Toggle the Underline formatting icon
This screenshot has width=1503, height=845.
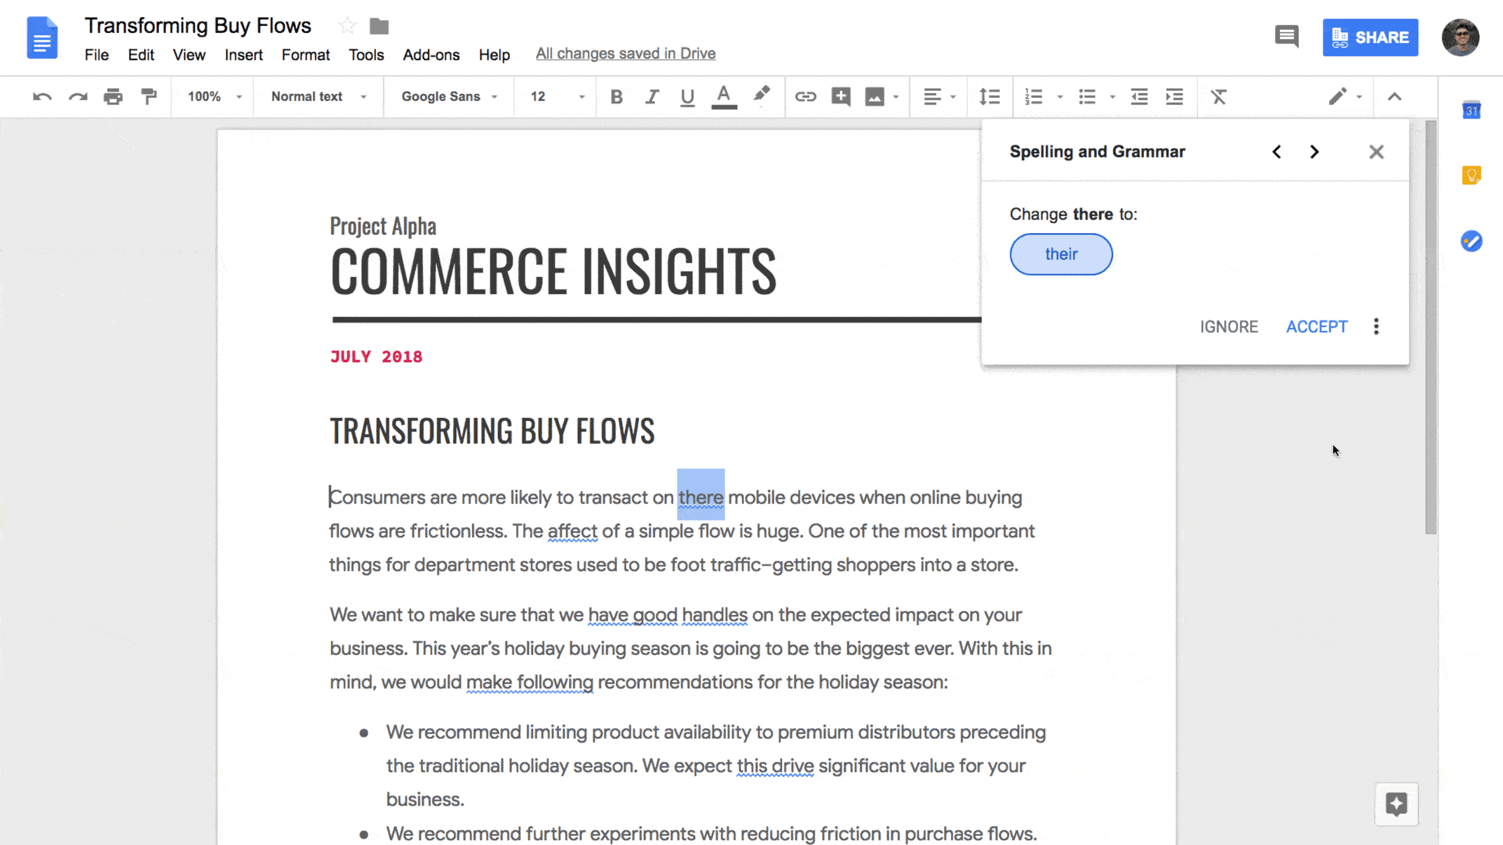[686, 96]
